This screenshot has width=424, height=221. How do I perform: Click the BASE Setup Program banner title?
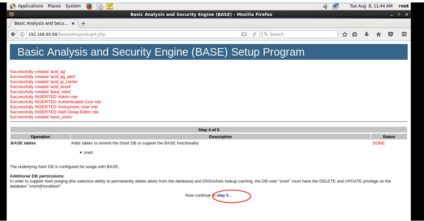[161, 52]
